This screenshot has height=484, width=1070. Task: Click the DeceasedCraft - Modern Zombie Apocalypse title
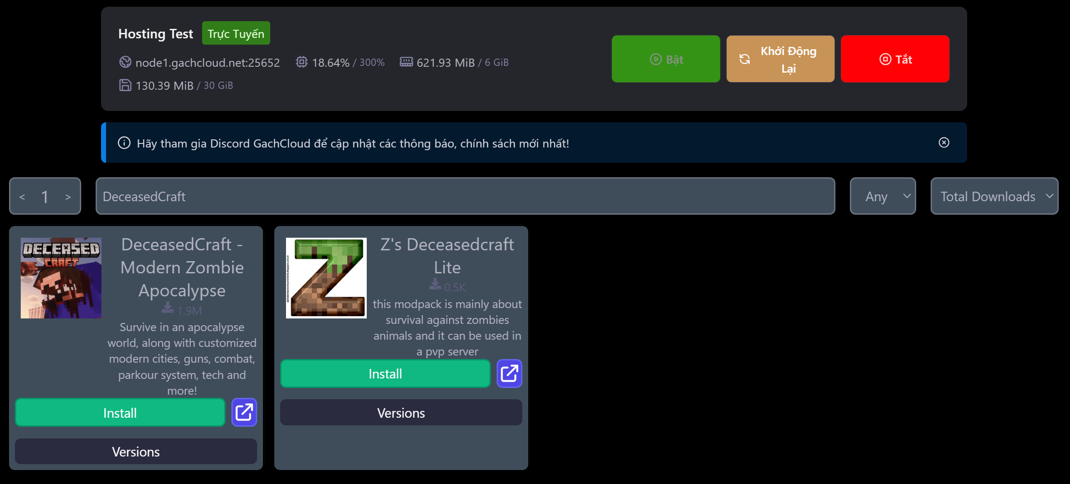click(x=182, y=267)
